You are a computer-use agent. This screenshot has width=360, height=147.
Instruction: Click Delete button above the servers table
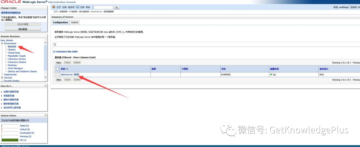(x=77, y=63)
